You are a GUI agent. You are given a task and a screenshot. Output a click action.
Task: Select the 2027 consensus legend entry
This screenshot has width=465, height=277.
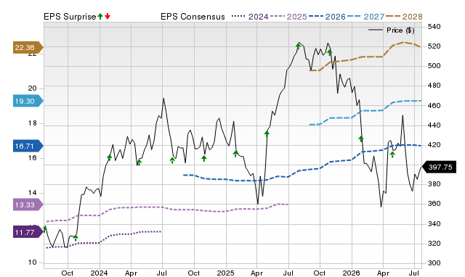point(365,17)
